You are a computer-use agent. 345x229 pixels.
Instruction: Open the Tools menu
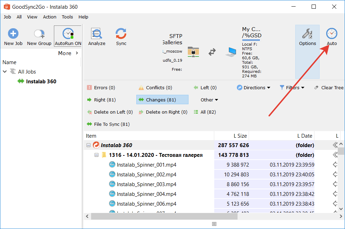point(67,17)
